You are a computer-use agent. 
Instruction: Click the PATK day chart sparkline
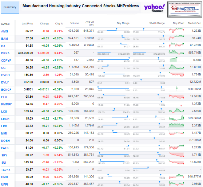point(176,147)
